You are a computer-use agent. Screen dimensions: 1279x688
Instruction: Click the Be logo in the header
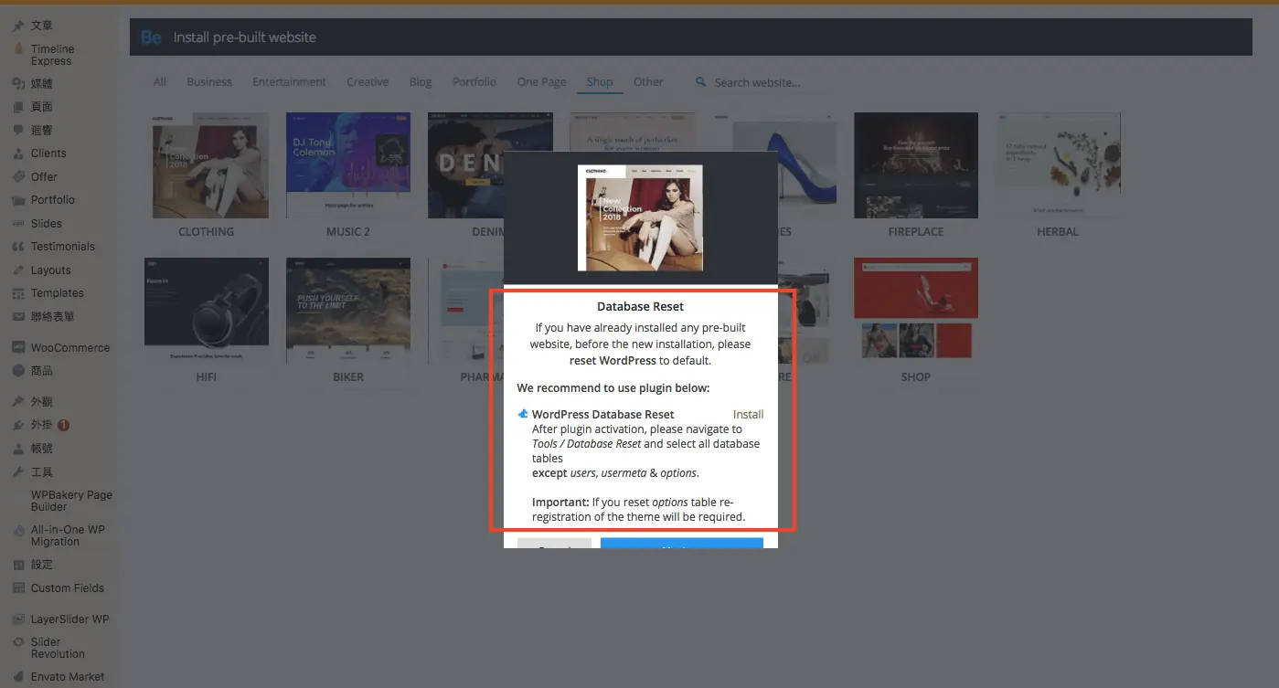(151, 37)
